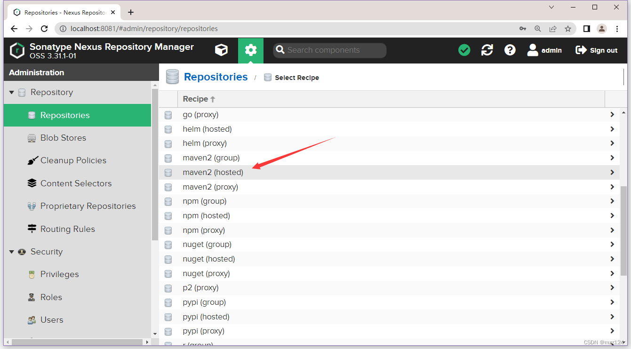Select the go (proxy) recipe
This screenshot has height=349, width=631.
coord(390,114)
